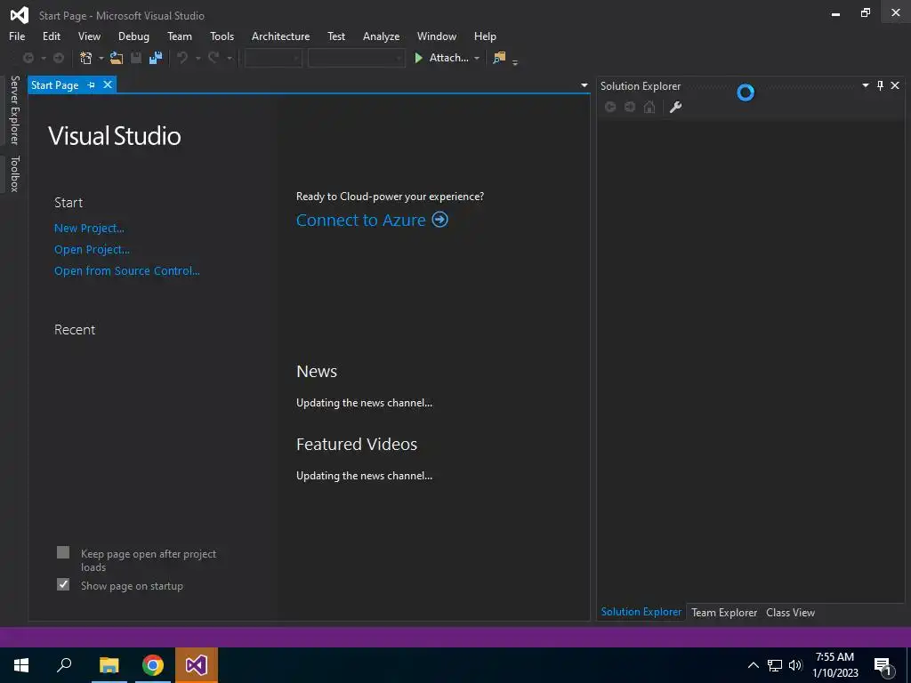The width and height of the screenshot is (911, 683).
Task: Click the Save All toolbar icon
Action: 156,58
